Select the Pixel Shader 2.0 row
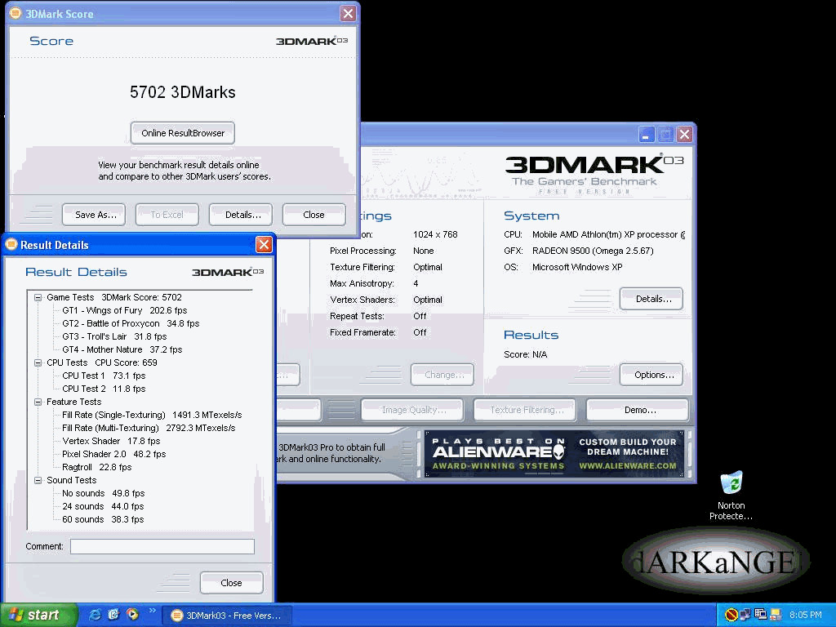 click(x=114, y=454)
